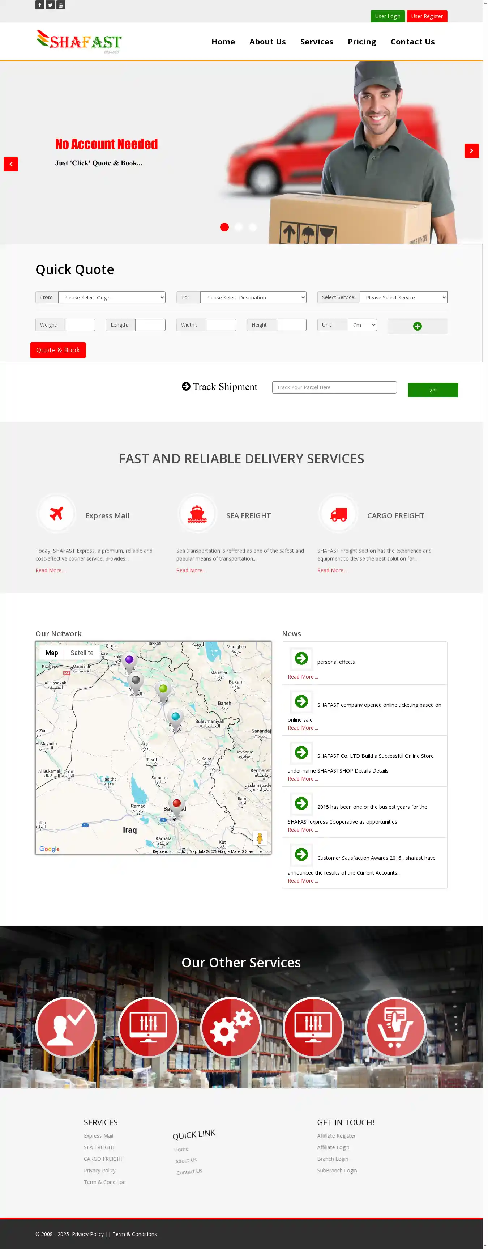Open Services in navigation menu
Image resolution: width=488 pixels, height=1249 pixels.
tap(316, 42)
